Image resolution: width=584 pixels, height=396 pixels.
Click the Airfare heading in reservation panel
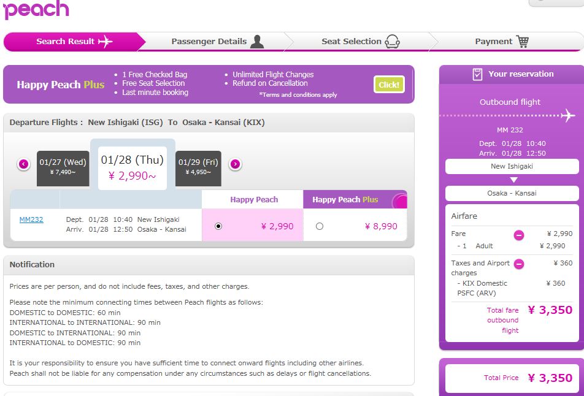click(x=464, y=216)
